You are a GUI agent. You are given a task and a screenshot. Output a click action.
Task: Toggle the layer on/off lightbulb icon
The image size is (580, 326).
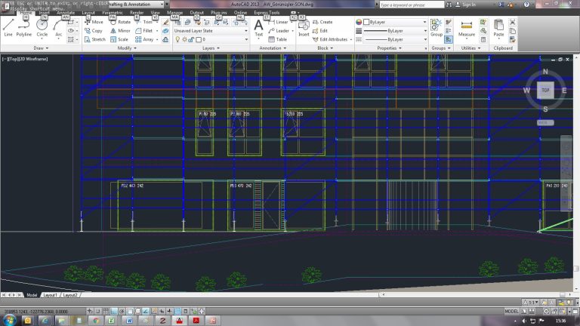[x=178, y=39]
